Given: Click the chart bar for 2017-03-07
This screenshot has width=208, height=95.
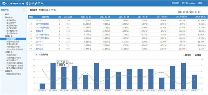Looking at the screenshot, I should 42,86.
